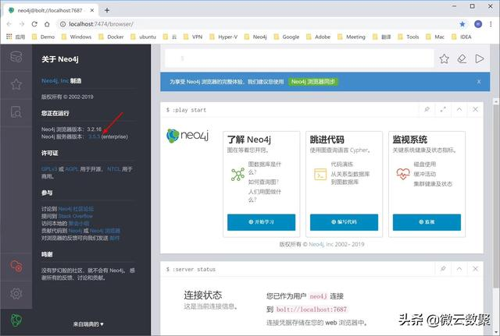500x336 pixels.
Task: Open the Chrome profile avatar
Action: (478, 24)
